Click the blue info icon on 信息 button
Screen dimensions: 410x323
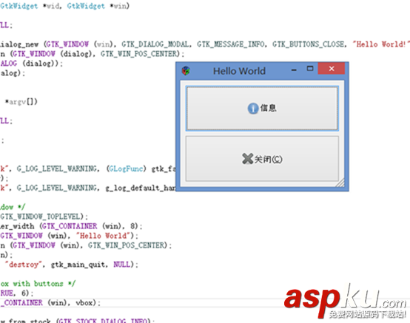[x=253, y=108]
